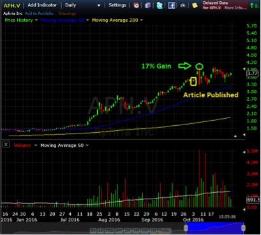Click the Sep 2016 date axis label

point(152,220)
